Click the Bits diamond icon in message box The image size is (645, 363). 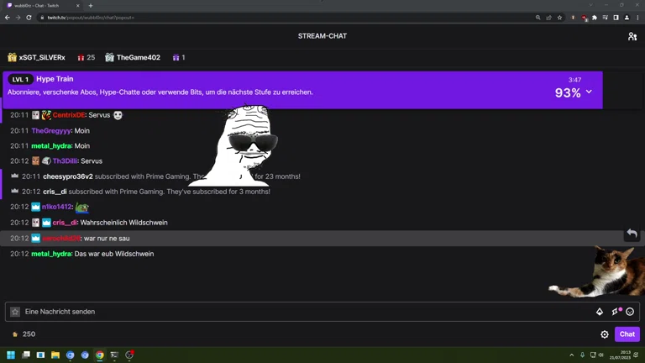[x=600, y=312]
